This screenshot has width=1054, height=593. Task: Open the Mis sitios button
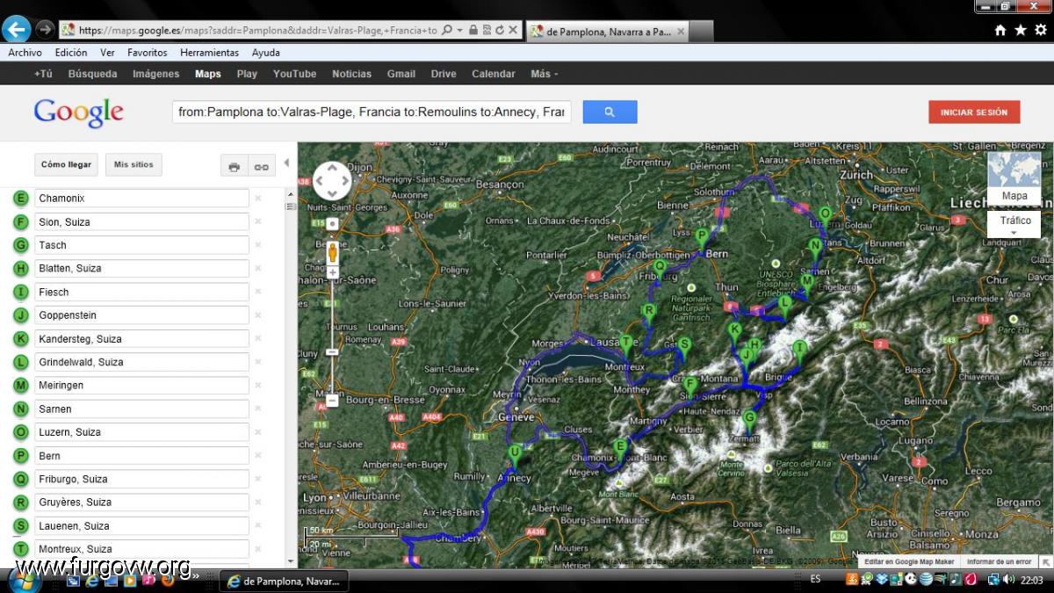coord(134,165)
